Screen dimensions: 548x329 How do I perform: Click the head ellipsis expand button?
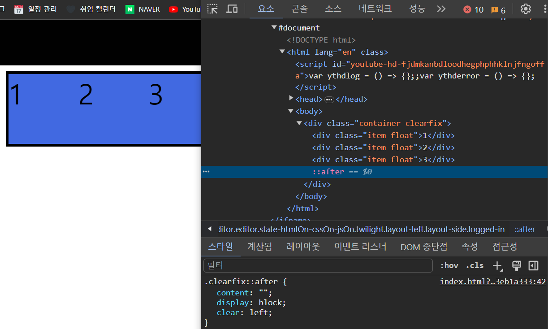coord(329,100)
